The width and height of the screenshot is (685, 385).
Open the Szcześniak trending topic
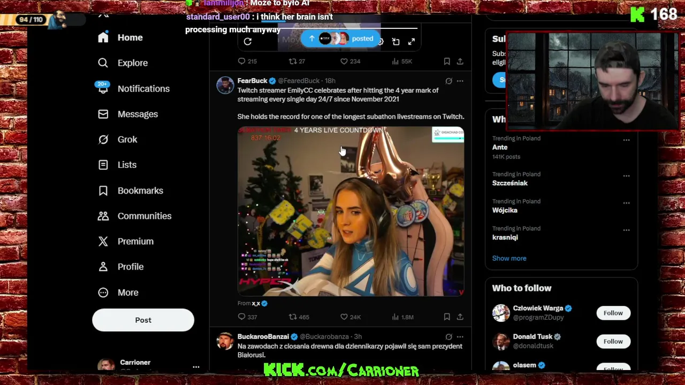pyautogui.click(x=510, y=183)
